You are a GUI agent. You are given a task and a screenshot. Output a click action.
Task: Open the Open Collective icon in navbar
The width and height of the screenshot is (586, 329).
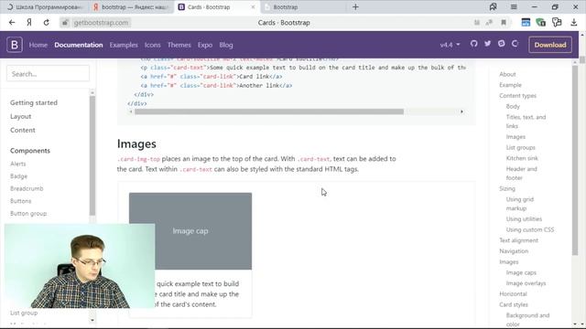click(515, 44)
